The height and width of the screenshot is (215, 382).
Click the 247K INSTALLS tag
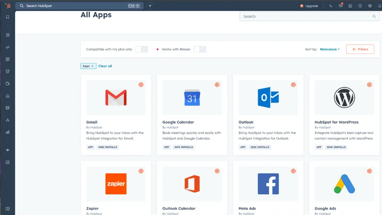point(184,147)
